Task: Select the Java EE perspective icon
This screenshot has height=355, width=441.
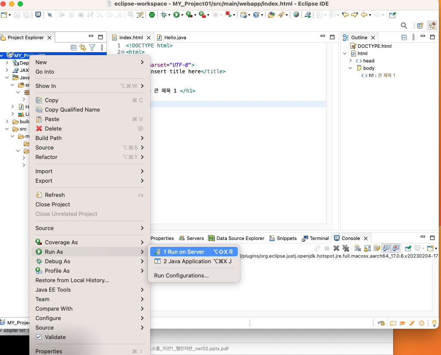Action: pos(432,25)
